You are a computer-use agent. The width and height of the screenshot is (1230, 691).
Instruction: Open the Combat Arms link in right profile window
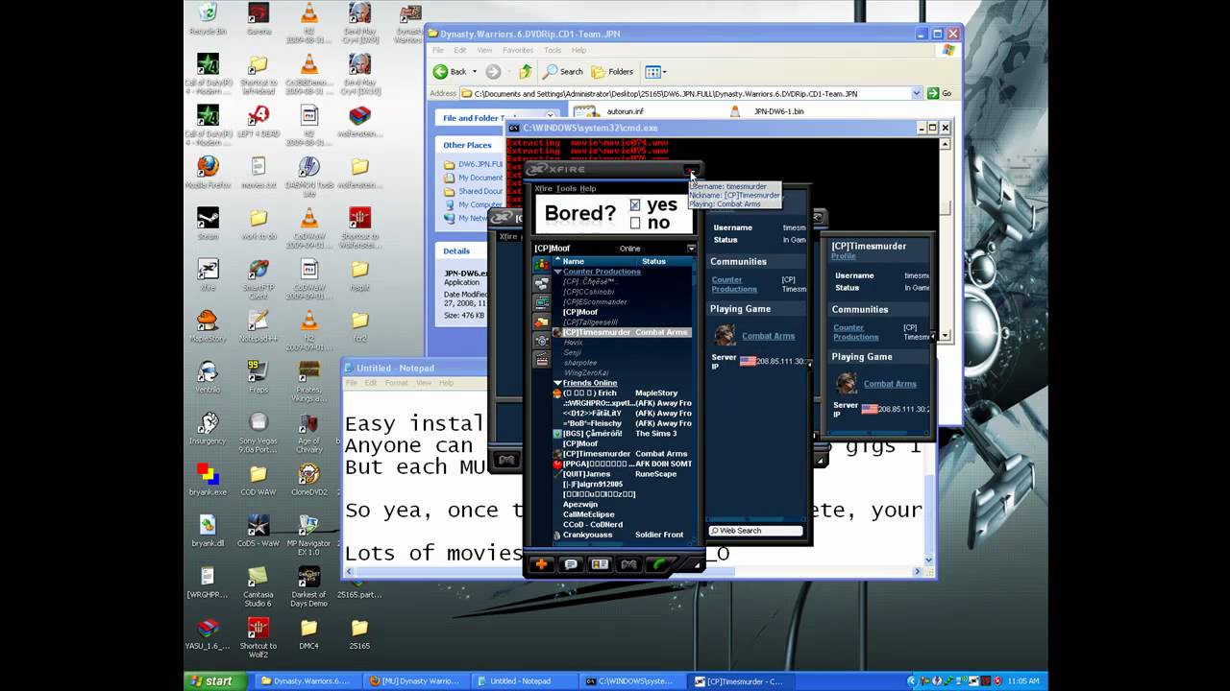pyautogui.click(x=890, y=384)
